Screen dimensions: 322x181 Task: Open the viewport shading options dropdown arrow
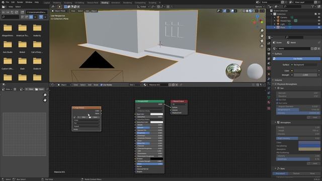(x=257, y=11)
